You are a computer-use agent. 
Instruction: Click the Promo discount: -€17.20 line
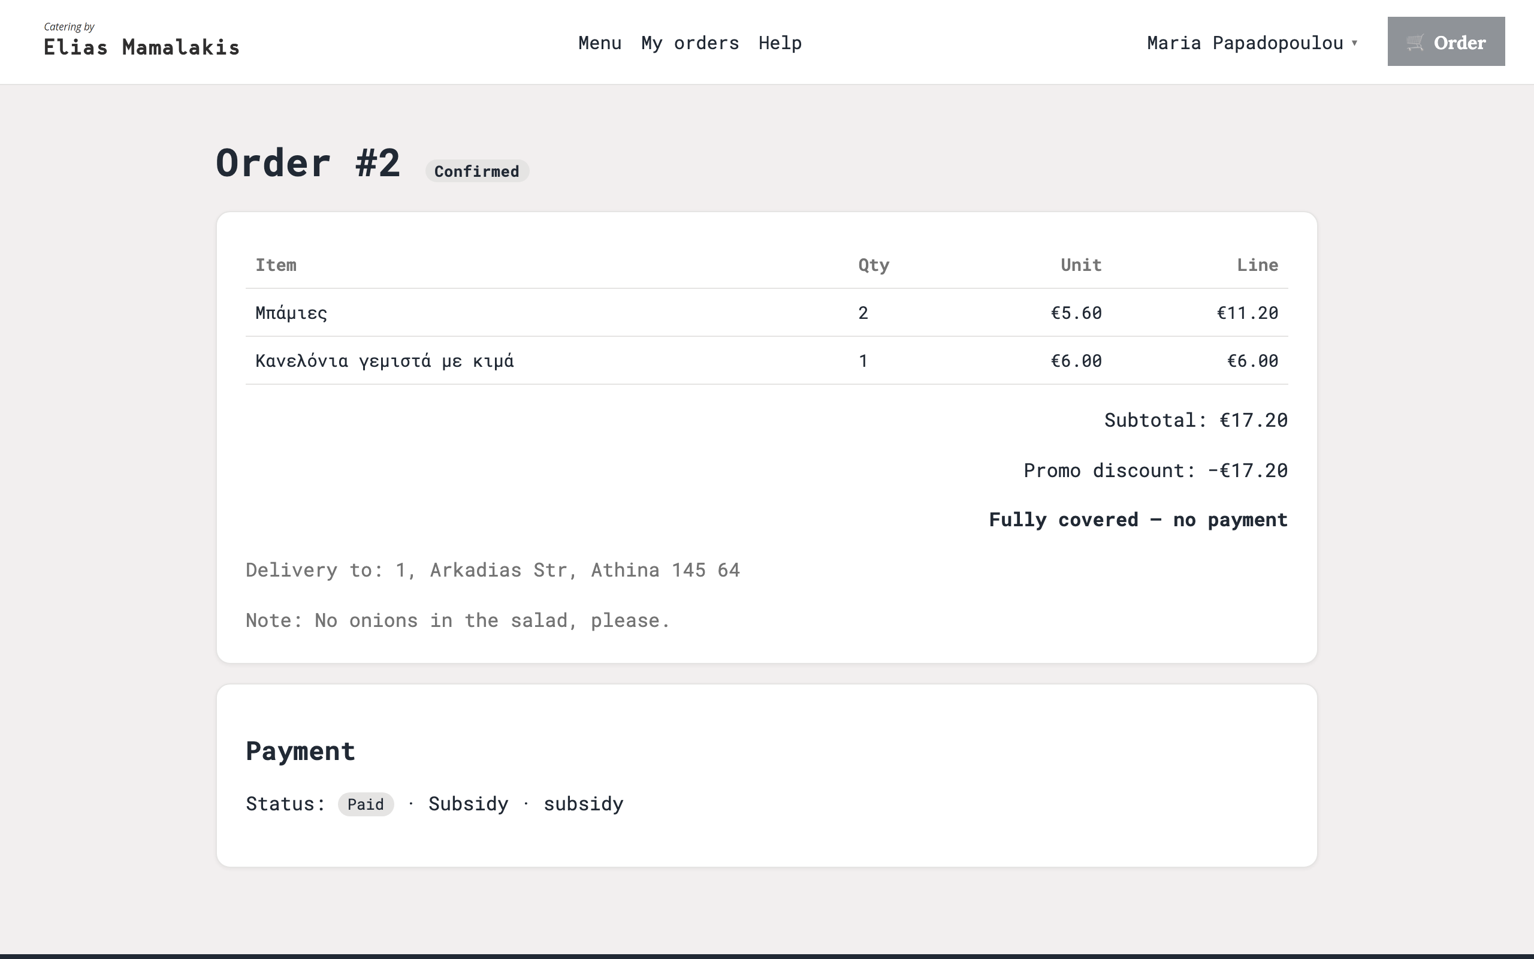[x=1155, y=470]
